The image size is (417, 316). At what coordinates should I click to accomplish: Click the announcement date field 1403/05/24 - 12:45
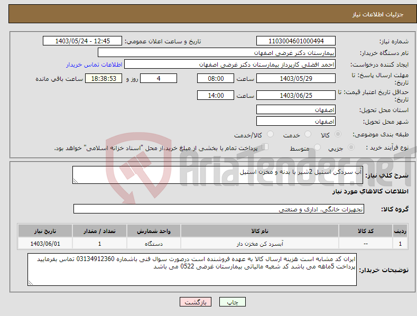(x=82, y=41)
